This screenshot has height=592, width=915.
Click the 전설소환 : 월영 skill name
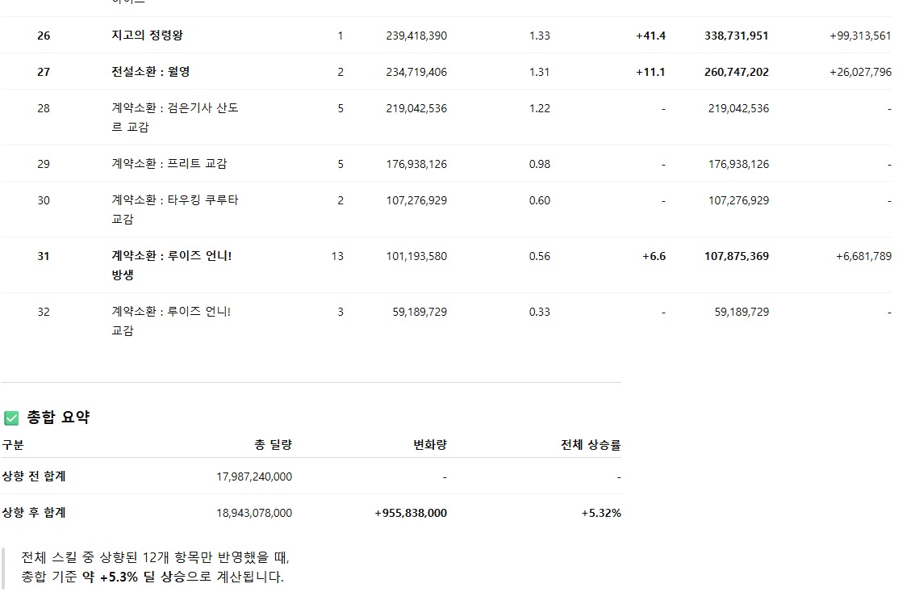pyautogui.click(x=151, y=72)
